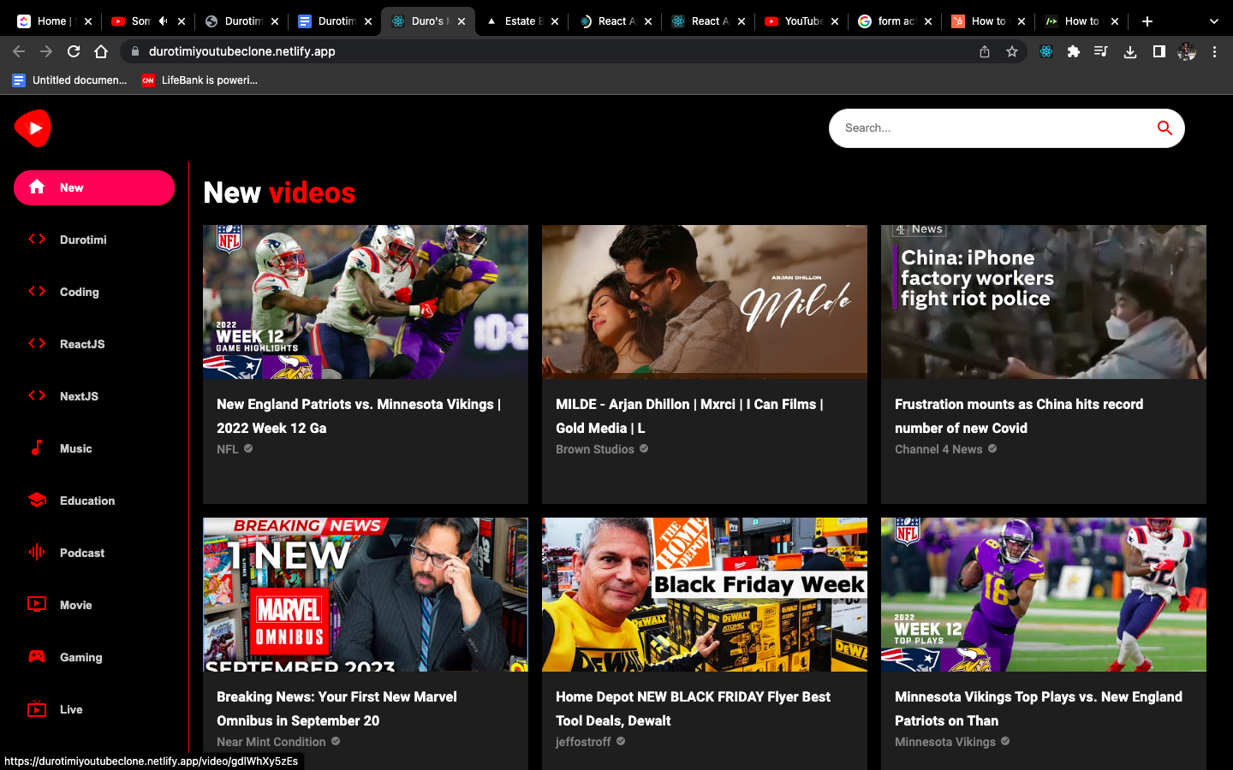The width and height of the screenshot is (1233, 770).
Task: Expand the tab search chevron dropdown
Action: click(x=1213, y=21)
